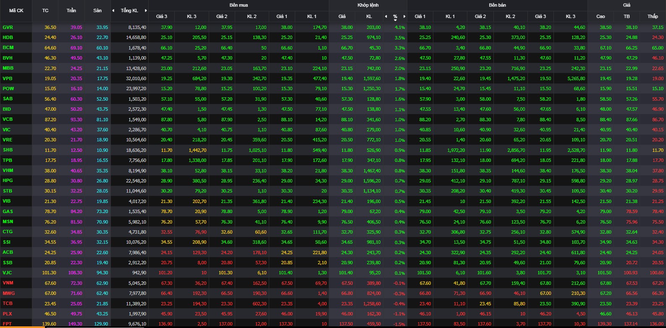Image resolution: width=666 pixels, height=328 pixels.
Task: Click the right arrow beside the % header
Action: click(404, 16)
